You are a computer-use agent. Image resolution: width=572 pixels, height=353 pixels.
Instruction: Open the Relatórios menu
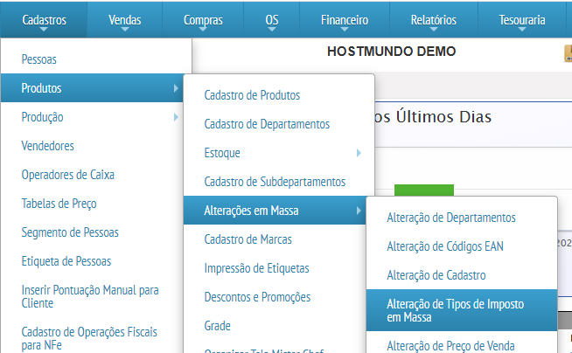tap(433, 19)
